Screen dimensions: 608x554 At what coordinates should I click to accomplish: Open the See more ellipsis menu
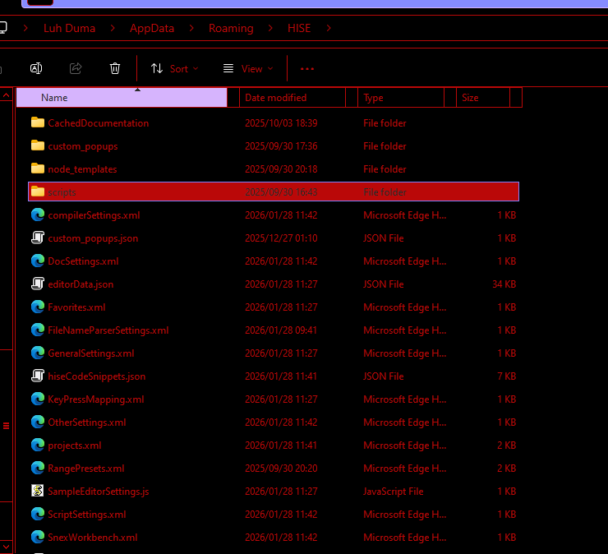click(x=307, y=69)
